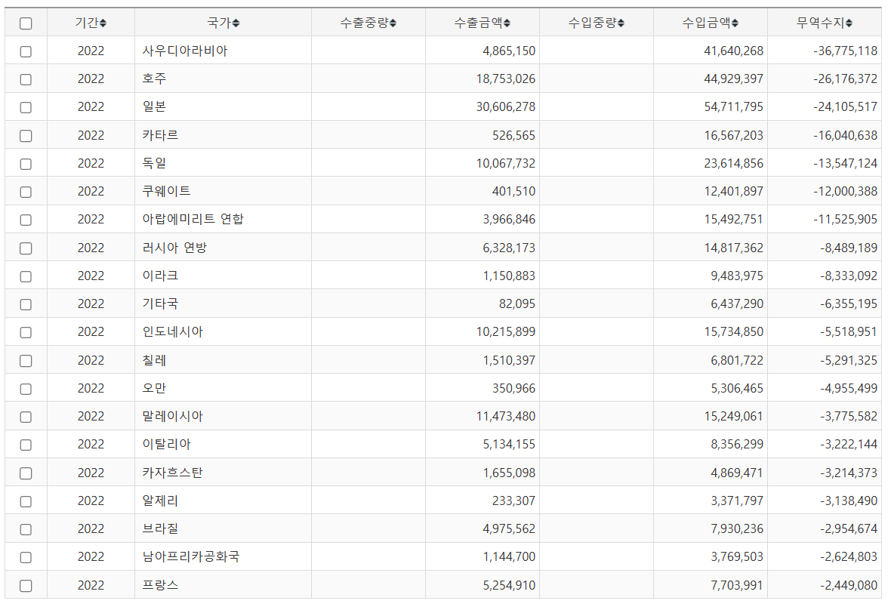Click export value 30,606,278
This screenshot has width=891, height=610.
(506, 106)
